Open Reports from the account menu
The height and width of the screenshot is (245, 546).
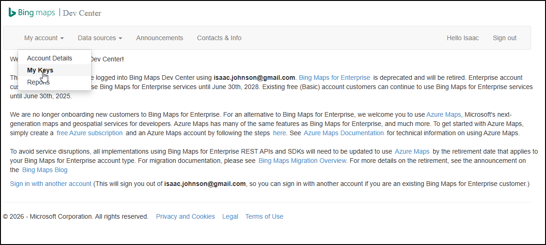point(38,82)
